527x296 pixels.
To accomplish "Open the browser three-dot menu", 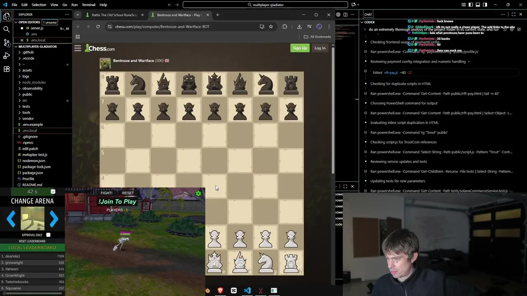I will (x=329, y=26).
